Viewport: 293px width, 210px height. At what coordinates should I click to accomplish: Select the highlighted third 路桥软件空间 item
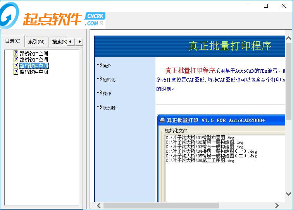coord(34,66)
